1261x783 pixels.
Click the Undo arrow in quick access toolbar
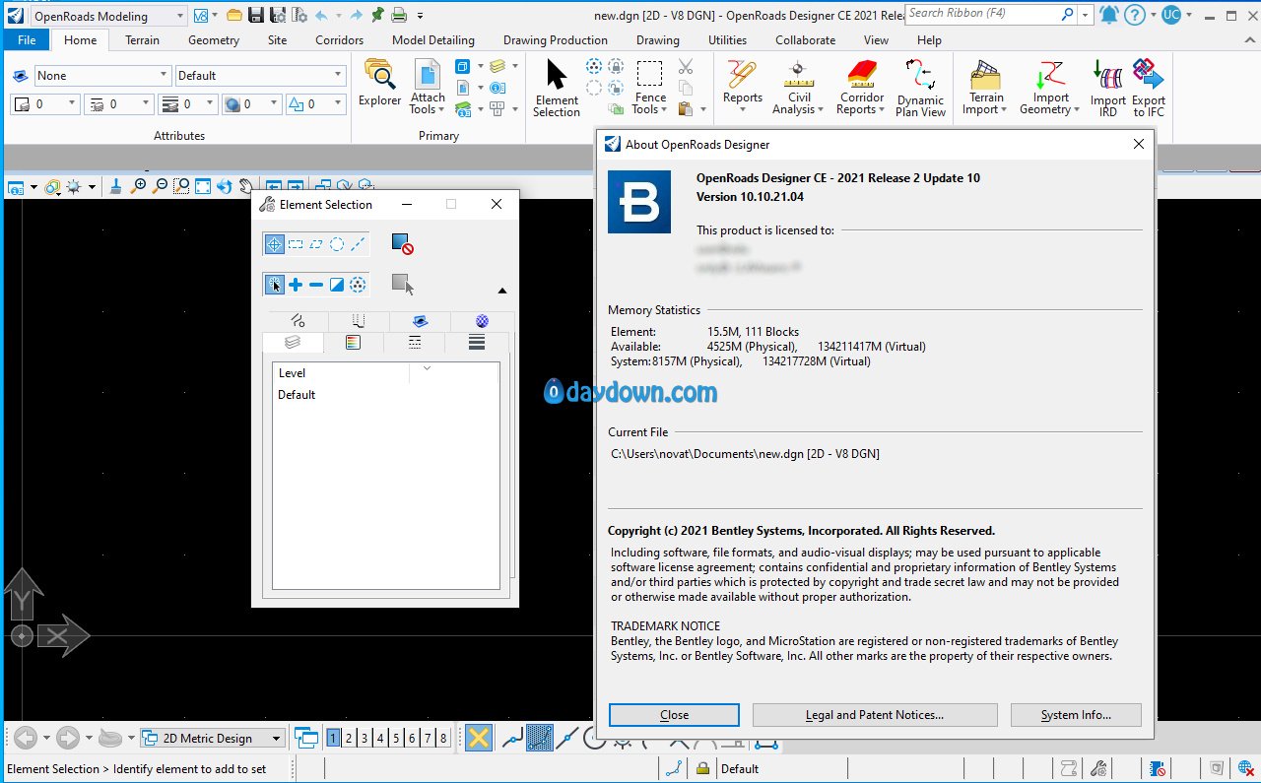pos(321,15)
